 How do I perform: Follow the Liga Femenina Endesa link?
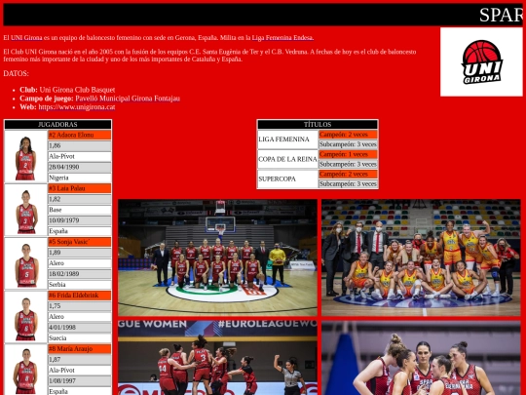click(282, 38)
